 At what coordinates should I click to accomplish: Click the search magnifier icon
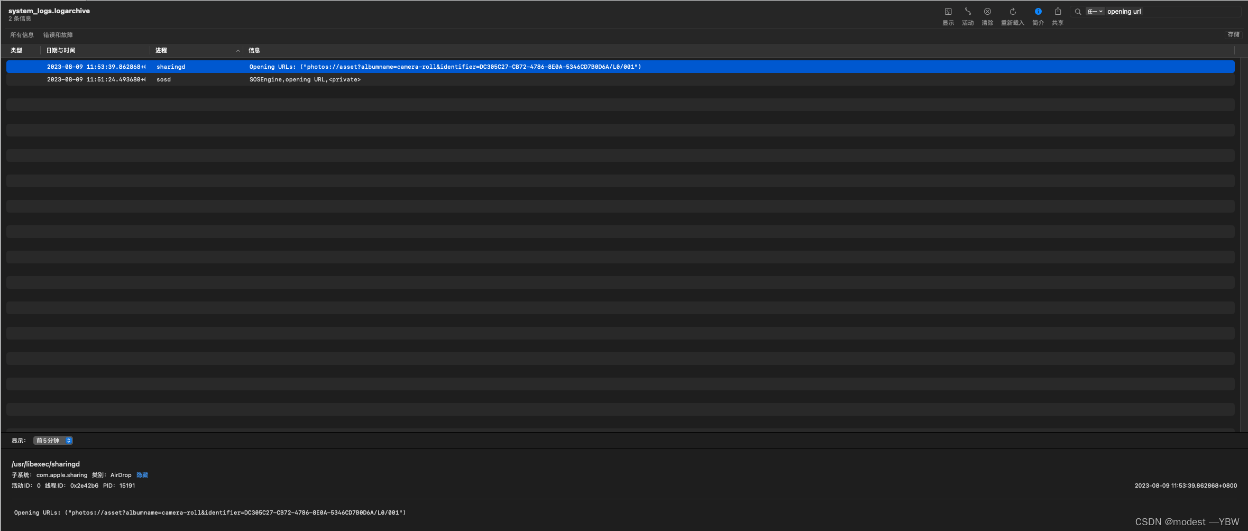click(1078, 12)
